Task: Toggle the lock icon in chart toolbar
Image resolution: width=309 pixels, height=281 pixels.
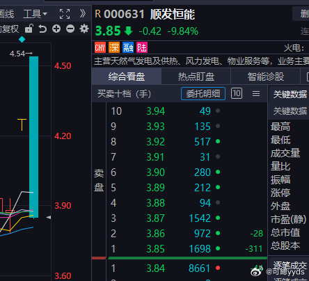Action: [x=29, y=29]
